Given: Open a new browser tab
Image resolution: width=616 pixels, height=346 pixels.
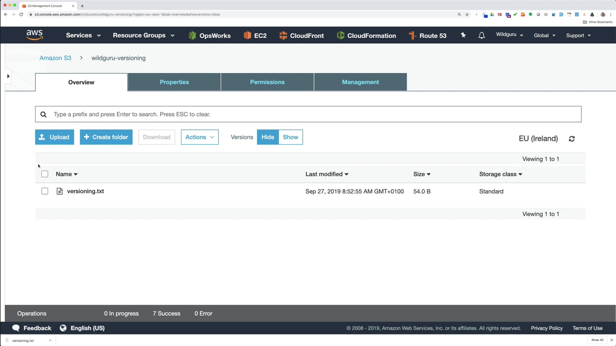Looking at the screenshot, I should pyautogui.click(x=82, y=6).
